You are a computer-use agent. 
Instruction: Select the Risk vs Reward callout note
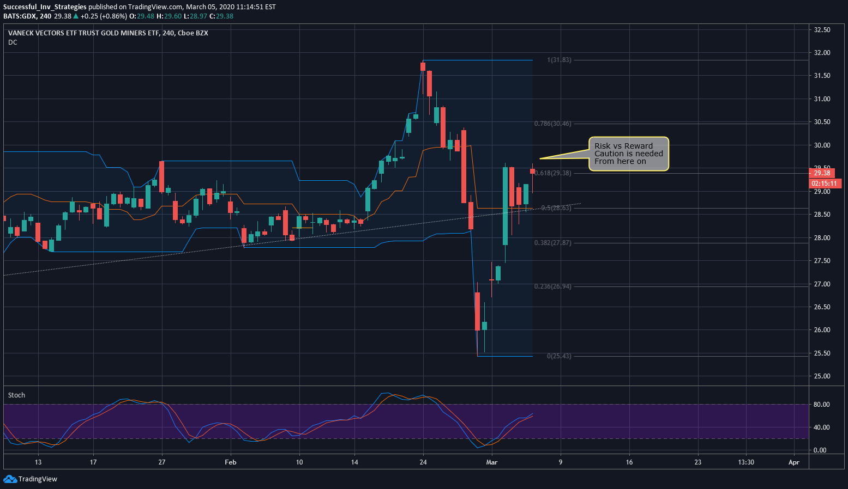629,154
